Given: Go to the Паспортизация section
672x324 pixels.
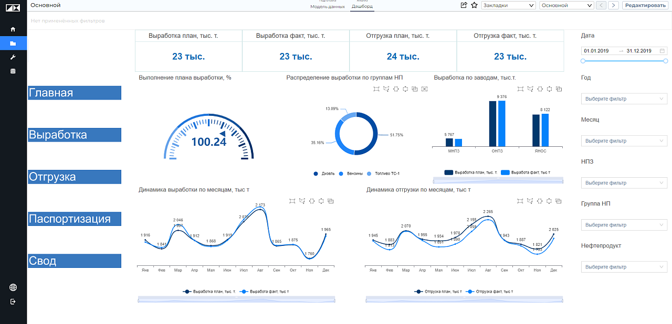Looking at the screenshot, I should pyautogui.click(x=75, y=219).
